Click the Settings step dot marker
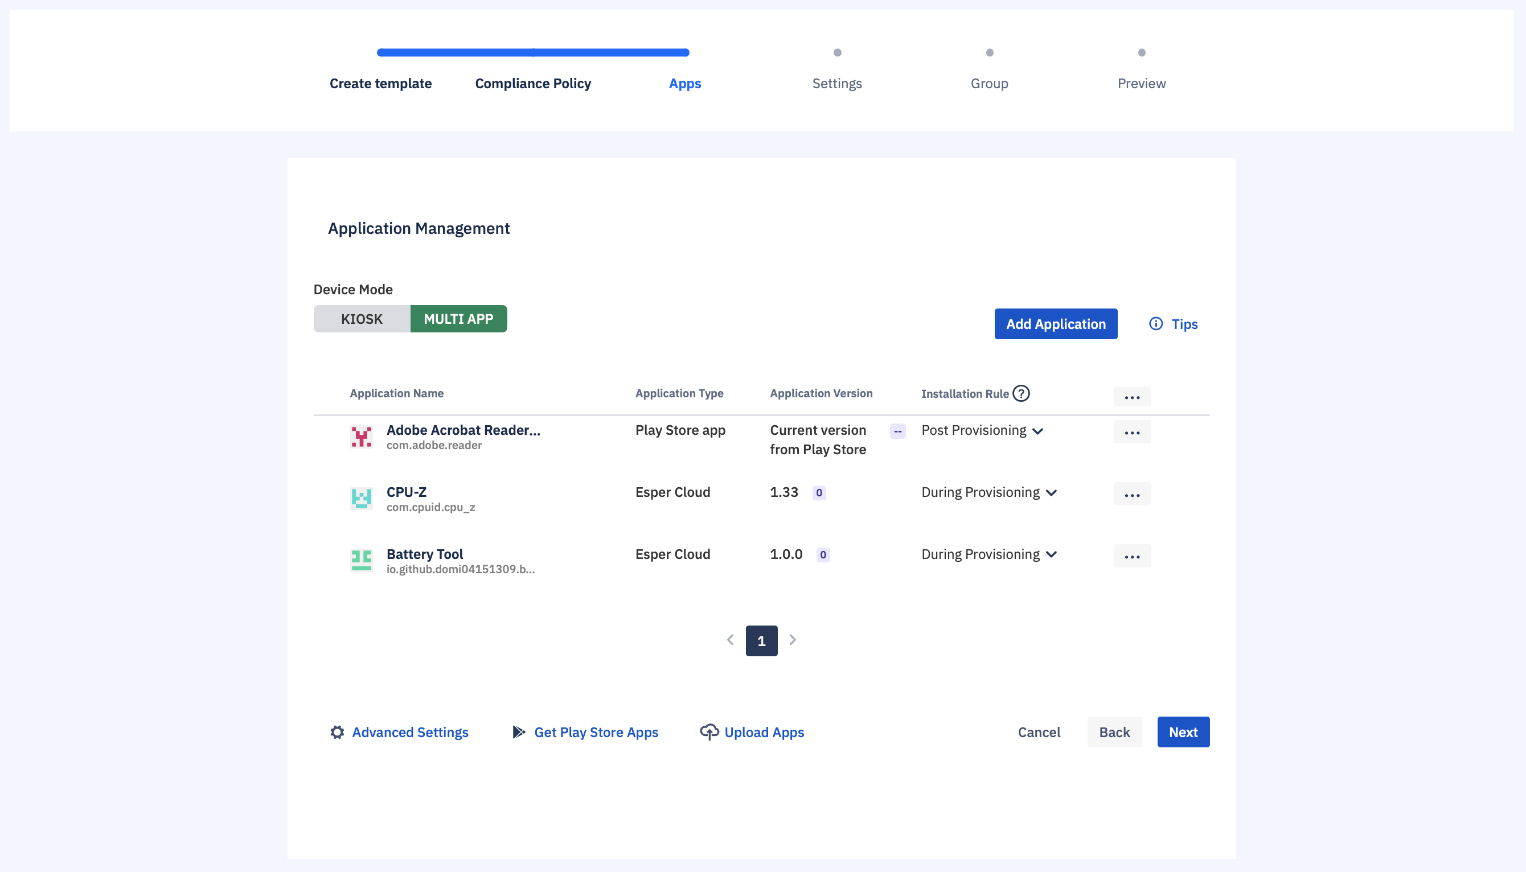 click(x=837, y=53)
